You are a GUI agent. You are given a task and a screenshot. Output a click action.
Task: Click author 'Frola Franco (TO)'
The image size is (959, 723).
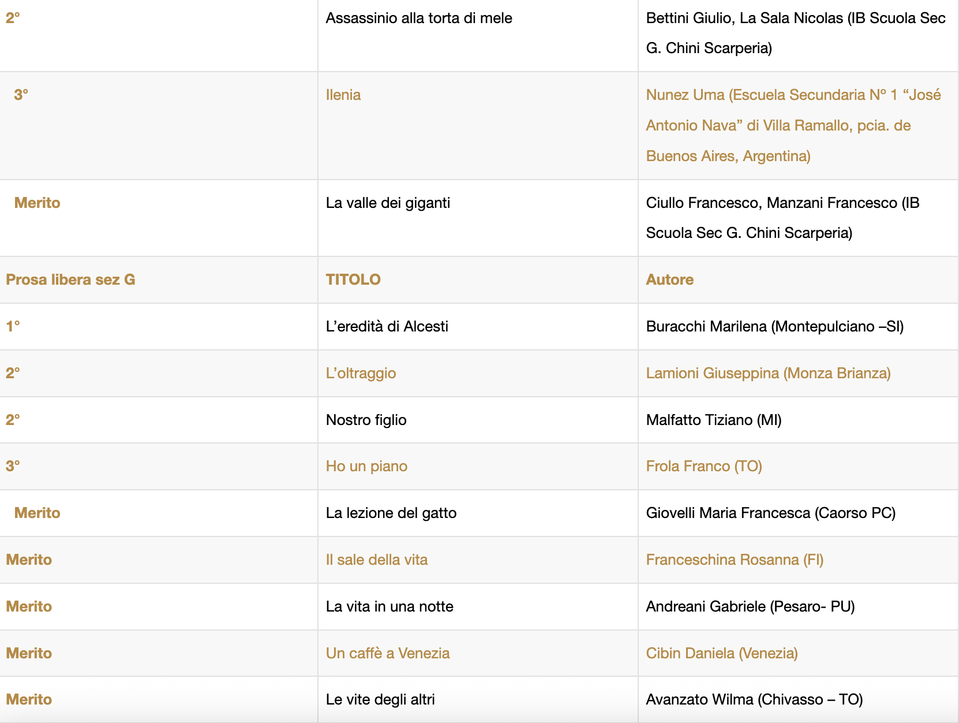(x=704, y=466)
